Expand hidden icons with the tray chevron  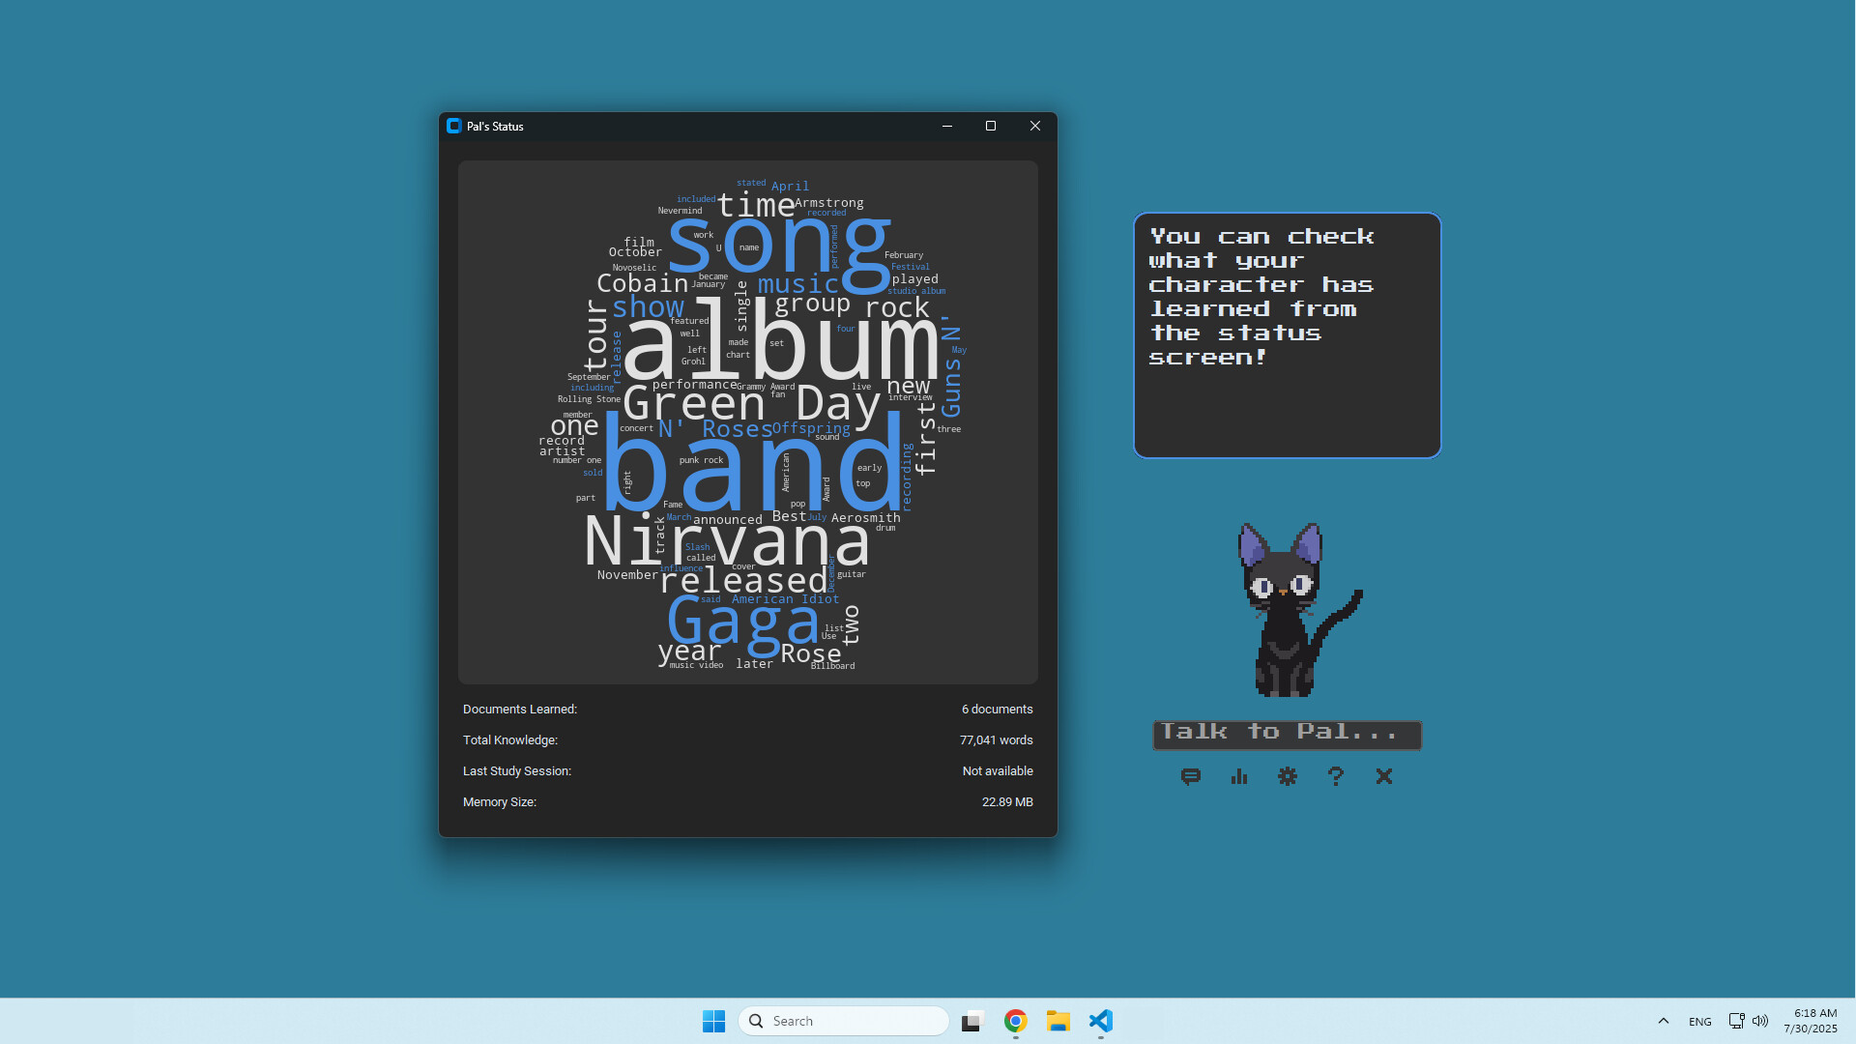(x=1664, y=1021)
